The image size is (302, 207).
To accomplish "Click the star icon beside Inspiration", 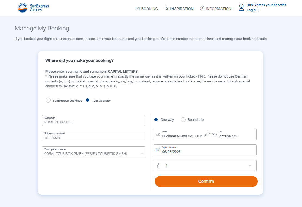I will pyautogui.click(x=167, y=8).
